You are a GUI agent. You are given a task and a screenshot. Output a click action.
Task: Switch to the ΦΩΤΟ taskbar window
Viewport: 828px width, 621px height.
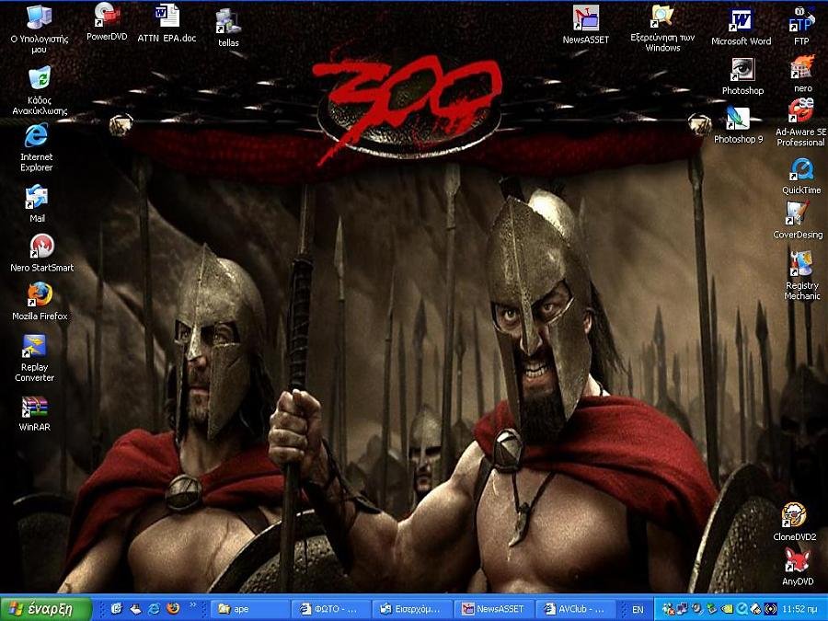coord(331,609)
